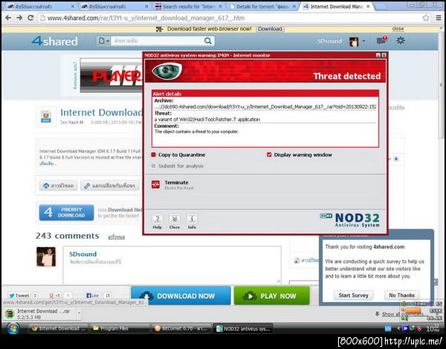Open the 4shared settings gear
Image resolution: width=446 pixels, height=349 pixels.
401,40
